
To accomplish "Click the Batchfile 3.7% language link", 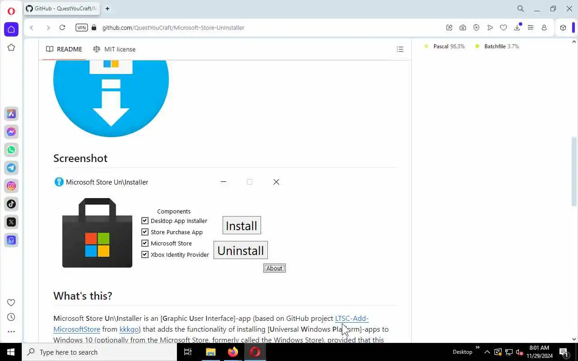I will pos(497,46).
